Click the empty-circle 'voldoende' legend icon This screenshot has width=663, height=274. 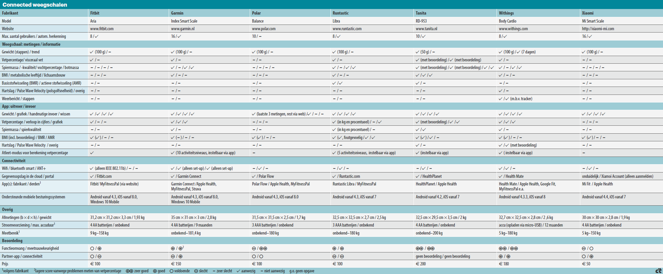[171, 271]
